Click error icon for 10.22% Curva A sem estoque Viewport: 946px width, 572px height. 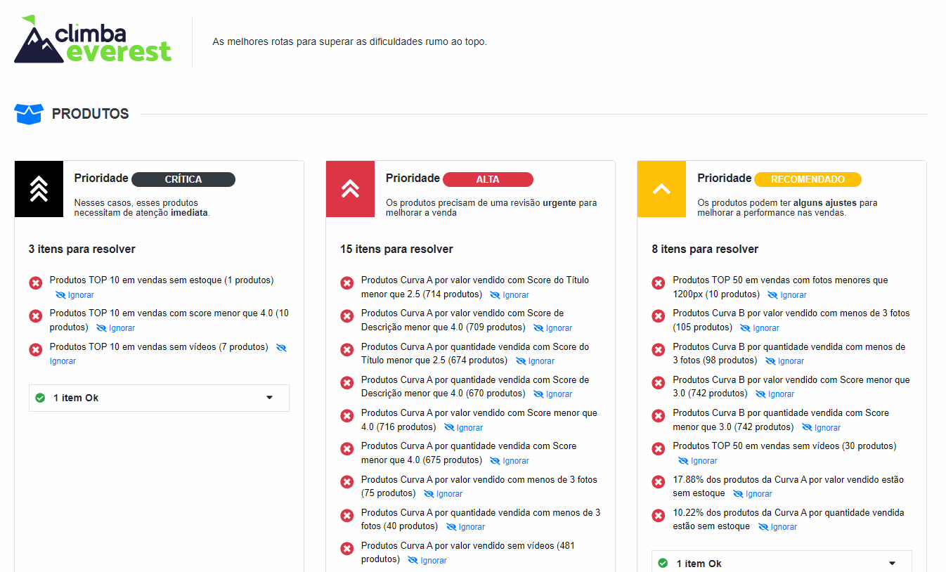[x=658, y=515]
